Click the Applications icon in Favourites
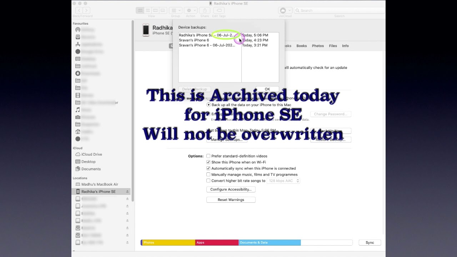457x257 pixels. [x=78, y=44]
